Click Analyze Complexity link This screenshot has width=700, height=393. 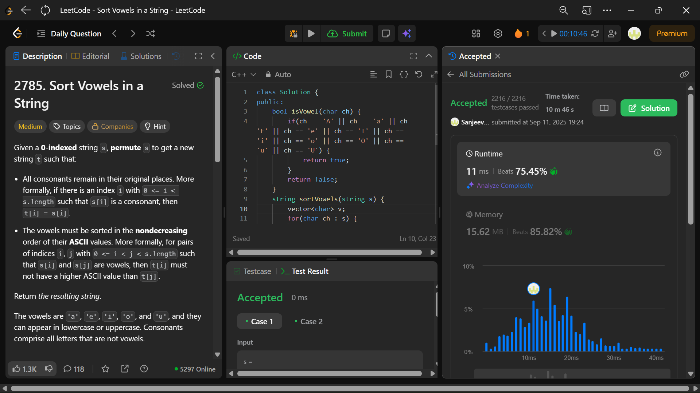click(x=504, y=186)
